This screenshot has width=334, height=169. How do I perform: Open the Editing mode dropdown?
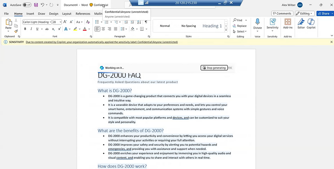(x=305, y=13)
